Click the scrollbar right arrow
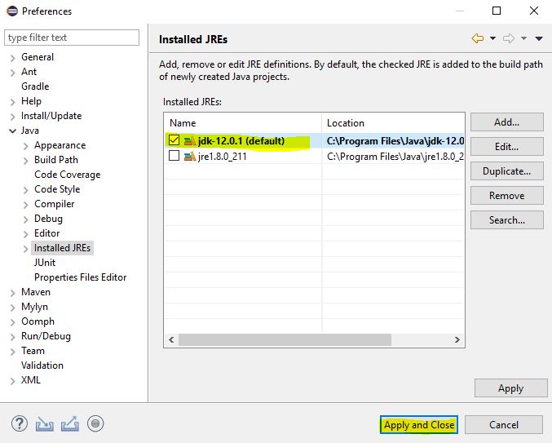The height and width of the screenshot is (443, 552). tap(457, 340)
